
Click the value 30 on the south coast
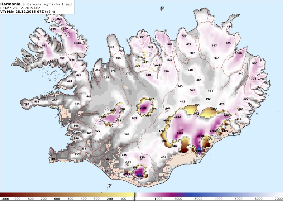(106, 171)
